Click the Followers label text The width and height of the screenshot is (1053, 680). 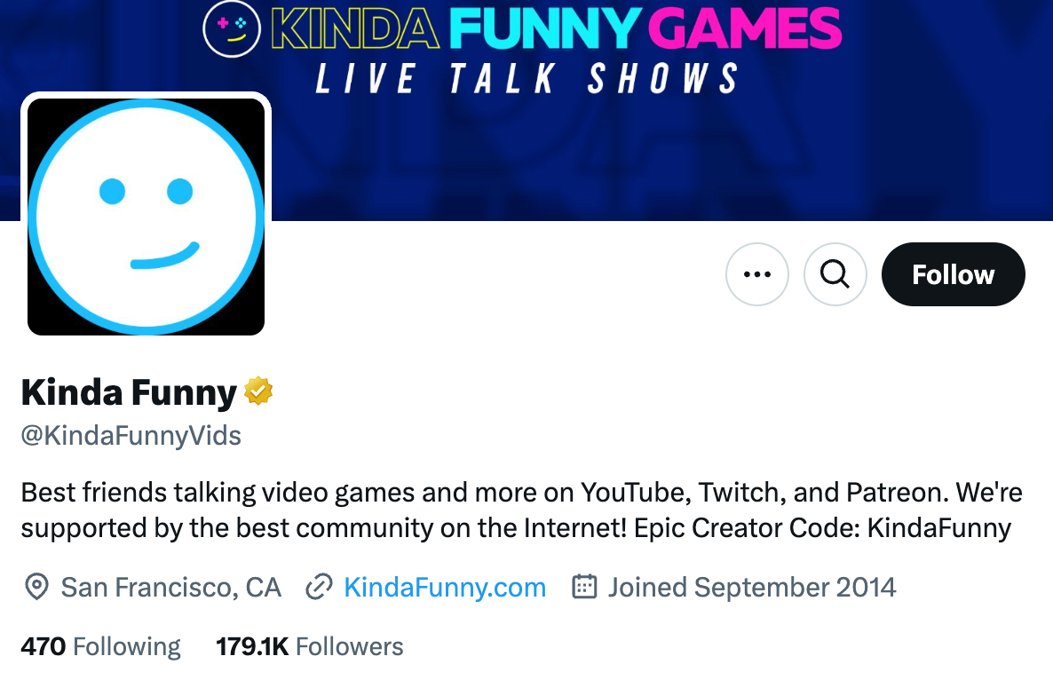pos(349,646)
